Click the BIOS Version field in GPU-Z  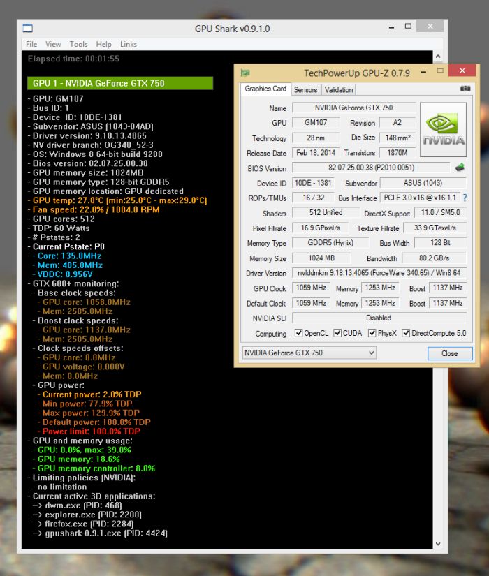click(371, 168)
